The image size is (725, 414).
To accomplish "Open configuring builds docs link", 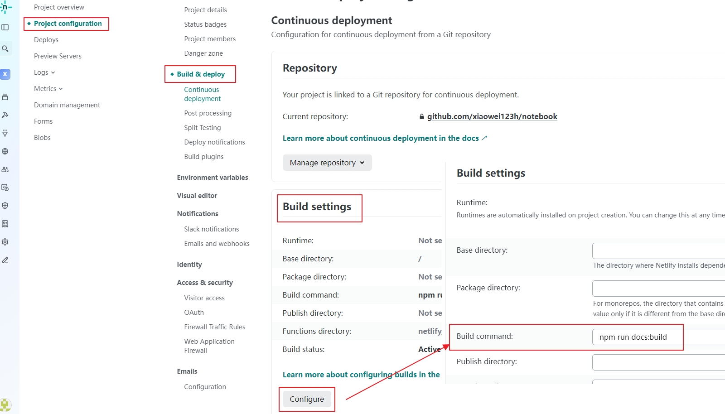I will pos(361,375).
